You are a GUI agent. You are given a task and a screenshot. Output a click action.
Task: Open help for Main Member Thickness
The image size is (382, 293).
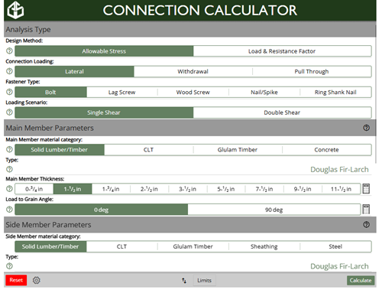click(9, 189)
